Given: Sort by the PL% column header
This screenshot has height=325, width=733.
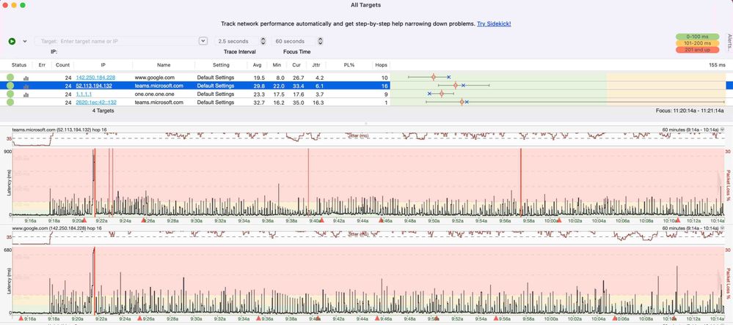Looking at the screenshot, I should coord(349,65).
